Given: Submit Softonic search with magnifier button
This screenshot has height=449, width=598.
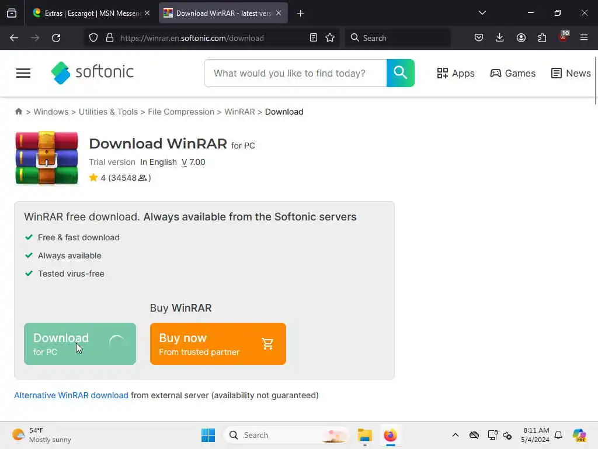Looking at the screenshot, I should click(x=401, y=73).
